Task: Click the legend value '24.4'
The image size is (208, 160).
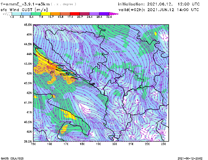Action: tap(89, 17)
